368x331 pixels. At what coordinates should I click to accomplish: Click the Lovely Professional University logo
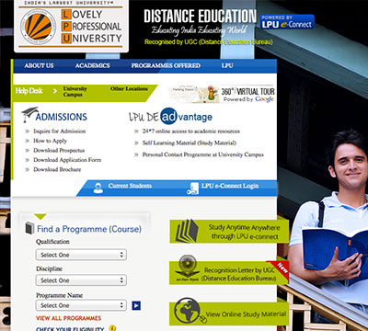click(72, 26)
